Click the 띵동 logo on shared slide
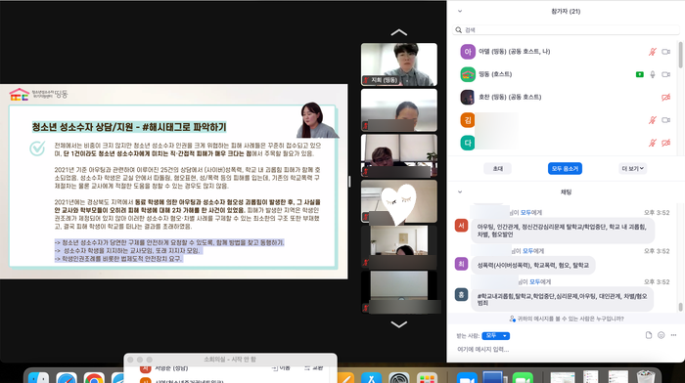Screen dimensions: 685x383 [38, 94]
